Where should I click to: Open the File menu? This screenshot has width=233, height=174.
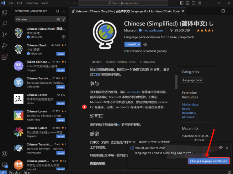(11, 3)
